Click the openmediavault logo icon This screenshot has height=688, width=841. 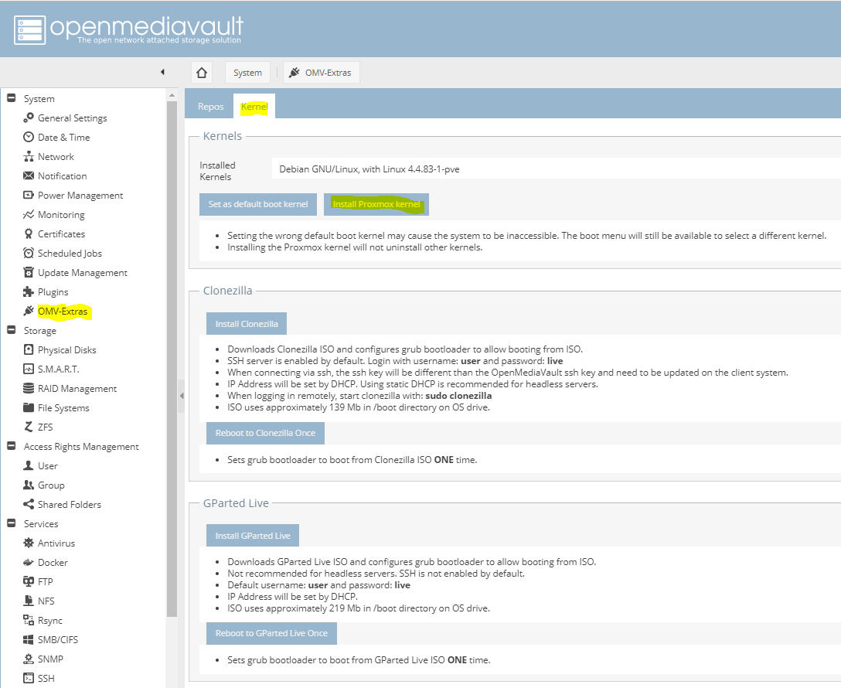[x=29, y=29]
